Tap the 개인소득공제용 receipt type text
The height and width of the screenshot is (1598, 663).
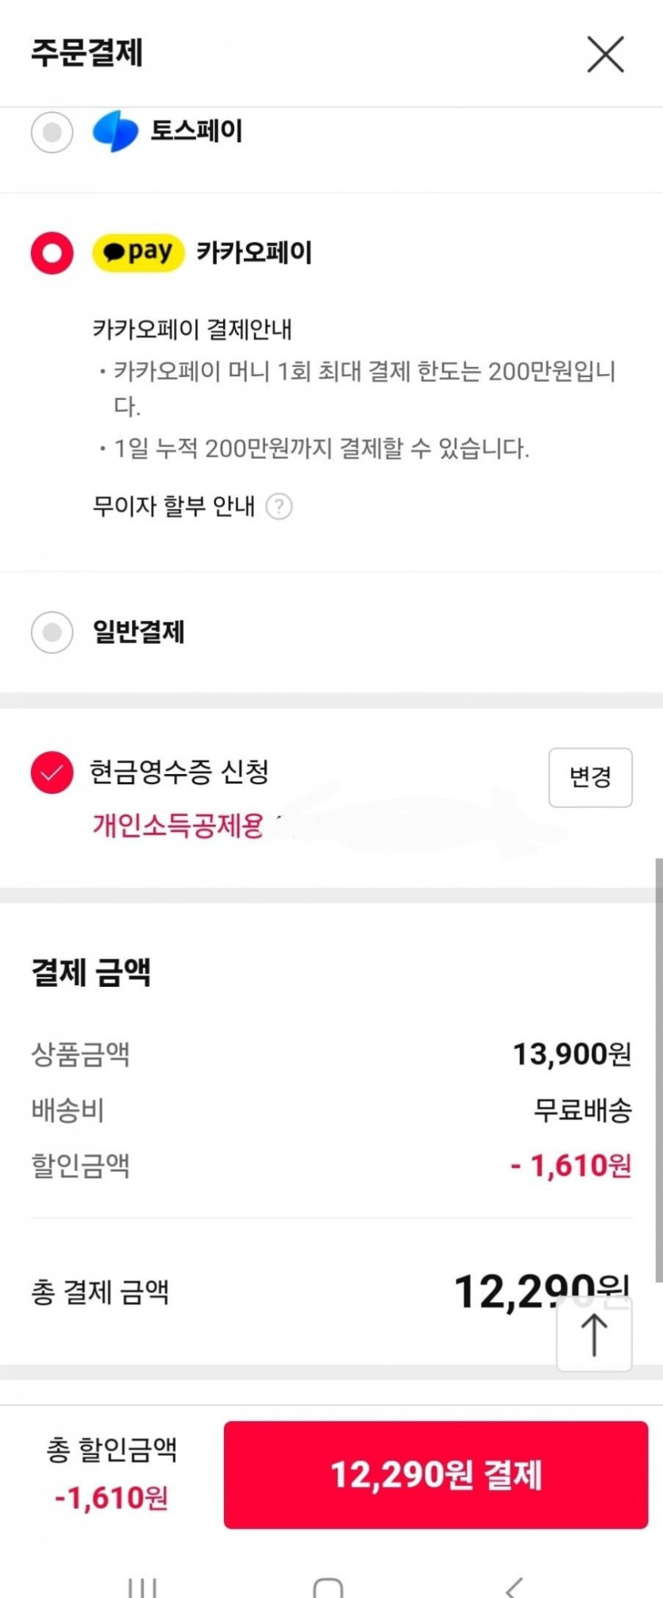(178, 826)
